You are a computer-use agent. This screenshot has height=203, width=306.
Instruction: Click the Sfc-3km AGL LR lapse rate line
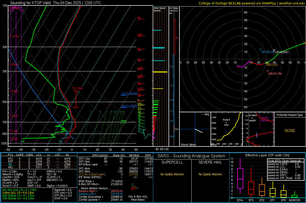(19, 190)
